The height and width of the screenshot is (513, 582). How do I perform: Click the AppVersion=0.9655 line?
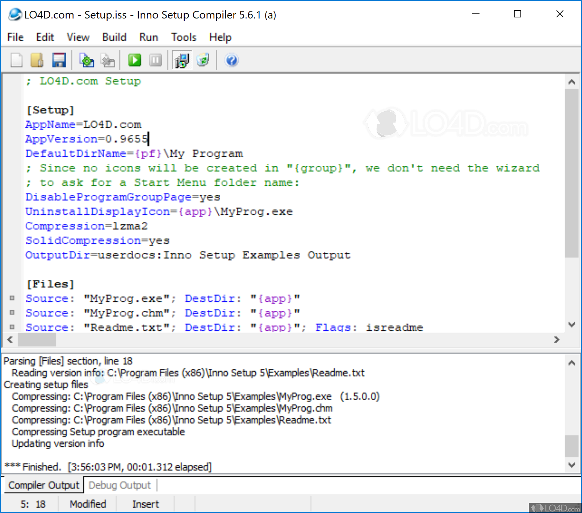87,139
